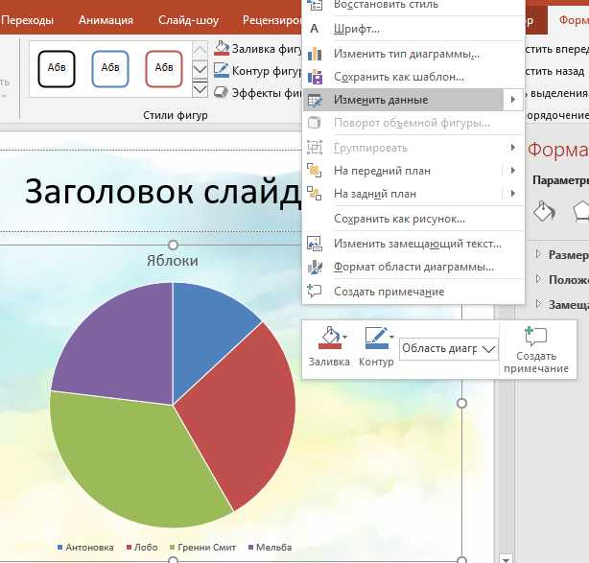
Task: Open the Изменить данные submenu arrow
Action: [x=513, y=100]
